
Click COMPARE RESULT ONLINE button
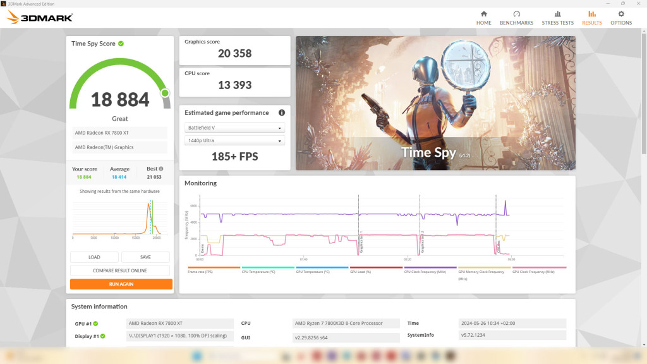click(x=119, y=270)
